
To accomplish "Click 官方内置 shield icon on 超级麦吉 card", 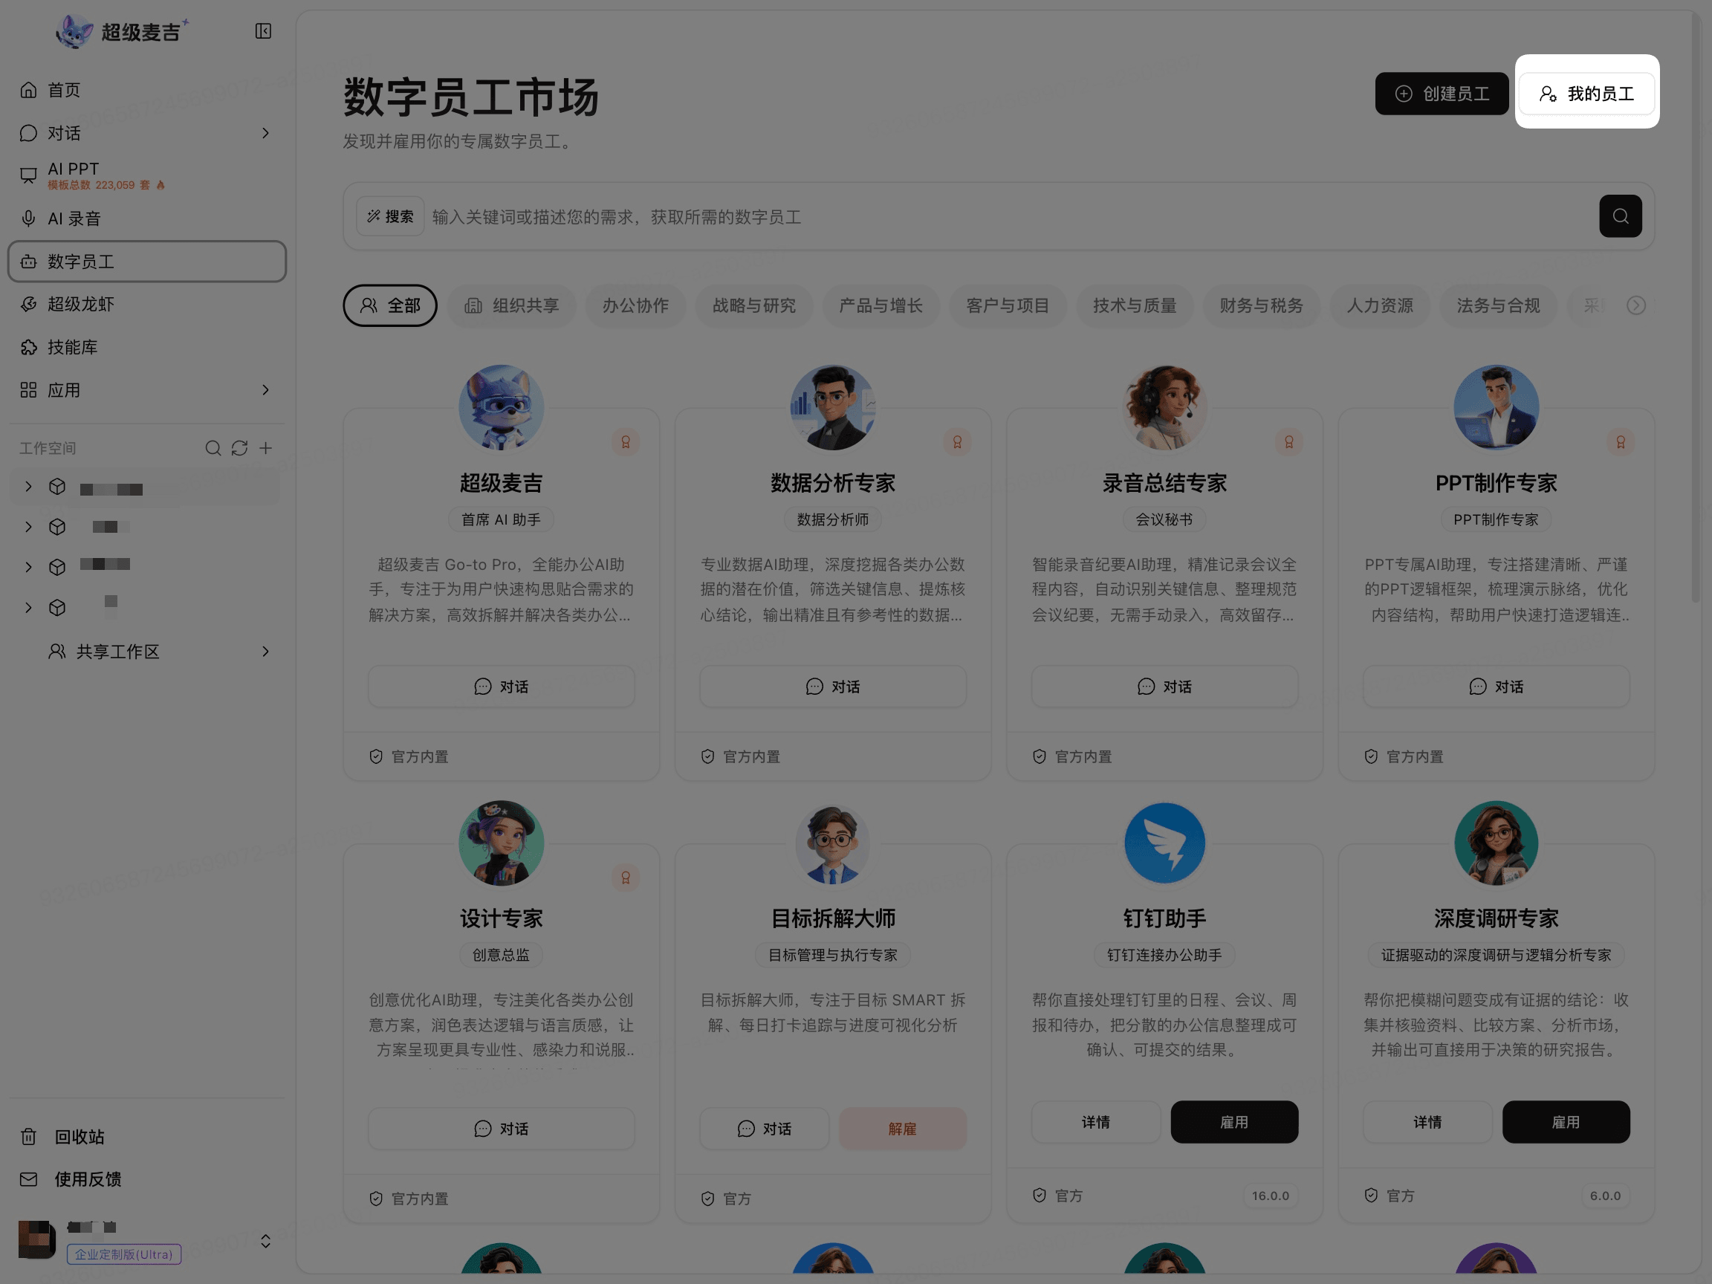I will (x=376, y=756).
